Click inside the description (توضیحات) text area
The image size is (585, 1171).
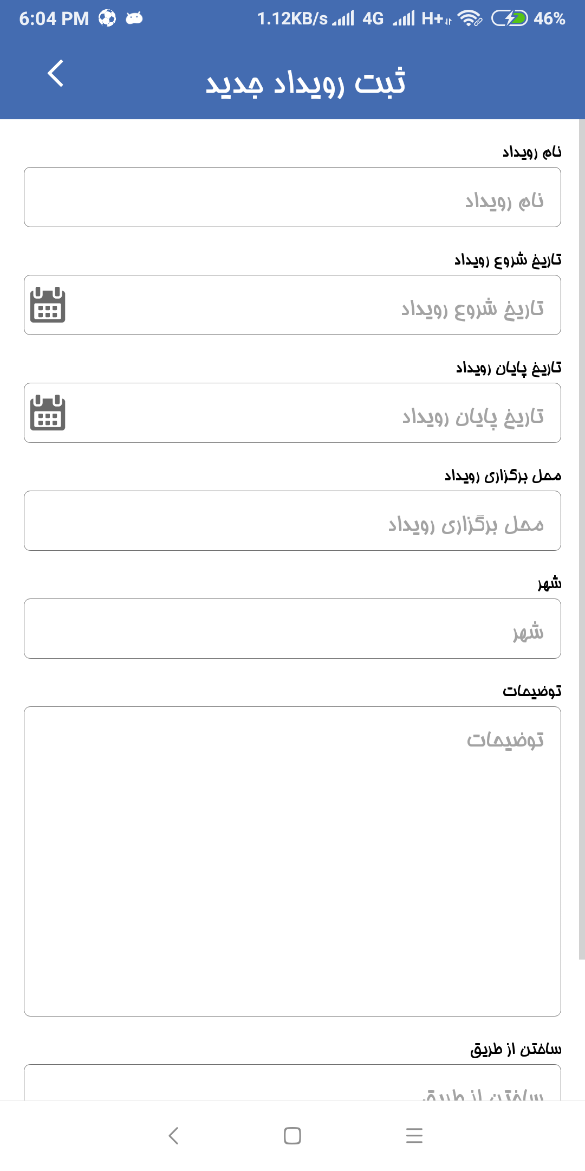[292, 861]
